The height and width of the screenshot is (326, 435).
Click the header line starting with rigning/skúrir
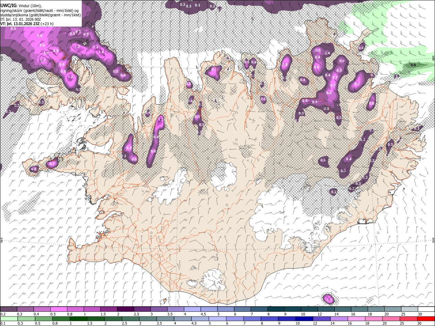tap(40, 10)
